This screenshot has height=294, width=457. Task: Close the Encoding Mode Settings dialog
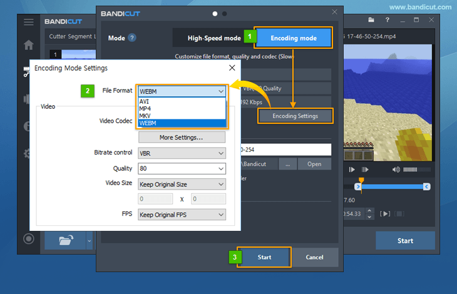tap(232, 68)
